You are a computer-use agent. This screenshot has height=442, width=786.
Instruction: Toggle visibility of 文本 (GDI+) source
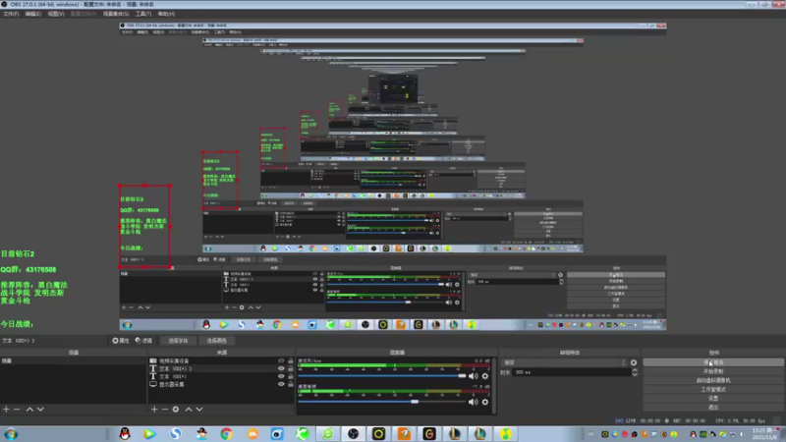pyautogui.click(x=281, y=376)
